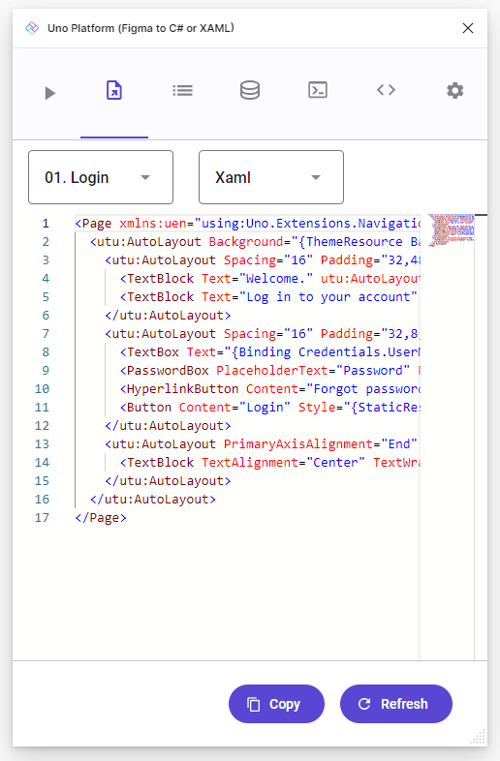Select the Export page icon tab
Viewport: 500px width, 761px height.
114,91
